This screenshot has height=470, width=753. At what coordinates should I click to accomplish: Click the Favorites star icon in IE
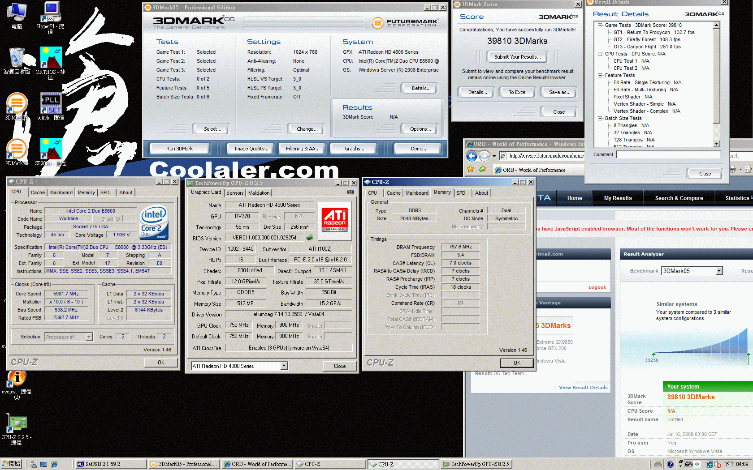470,169
